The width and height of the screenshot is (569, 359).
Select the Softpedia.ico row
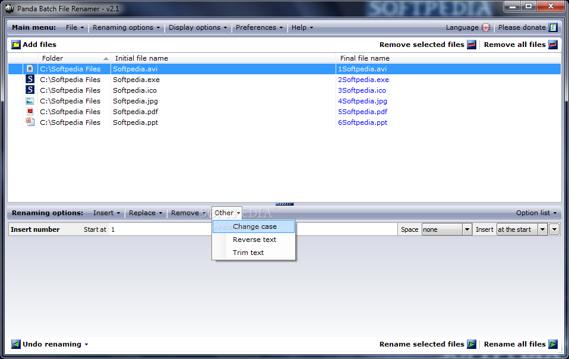coord(284,90)
